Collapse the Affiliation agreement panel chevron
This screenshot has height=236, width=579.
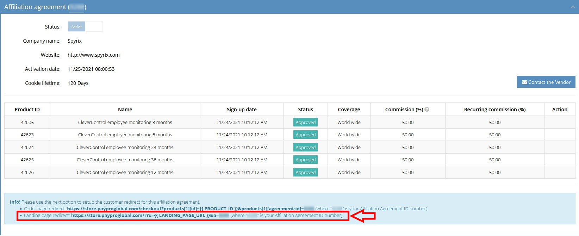[573, 7]
